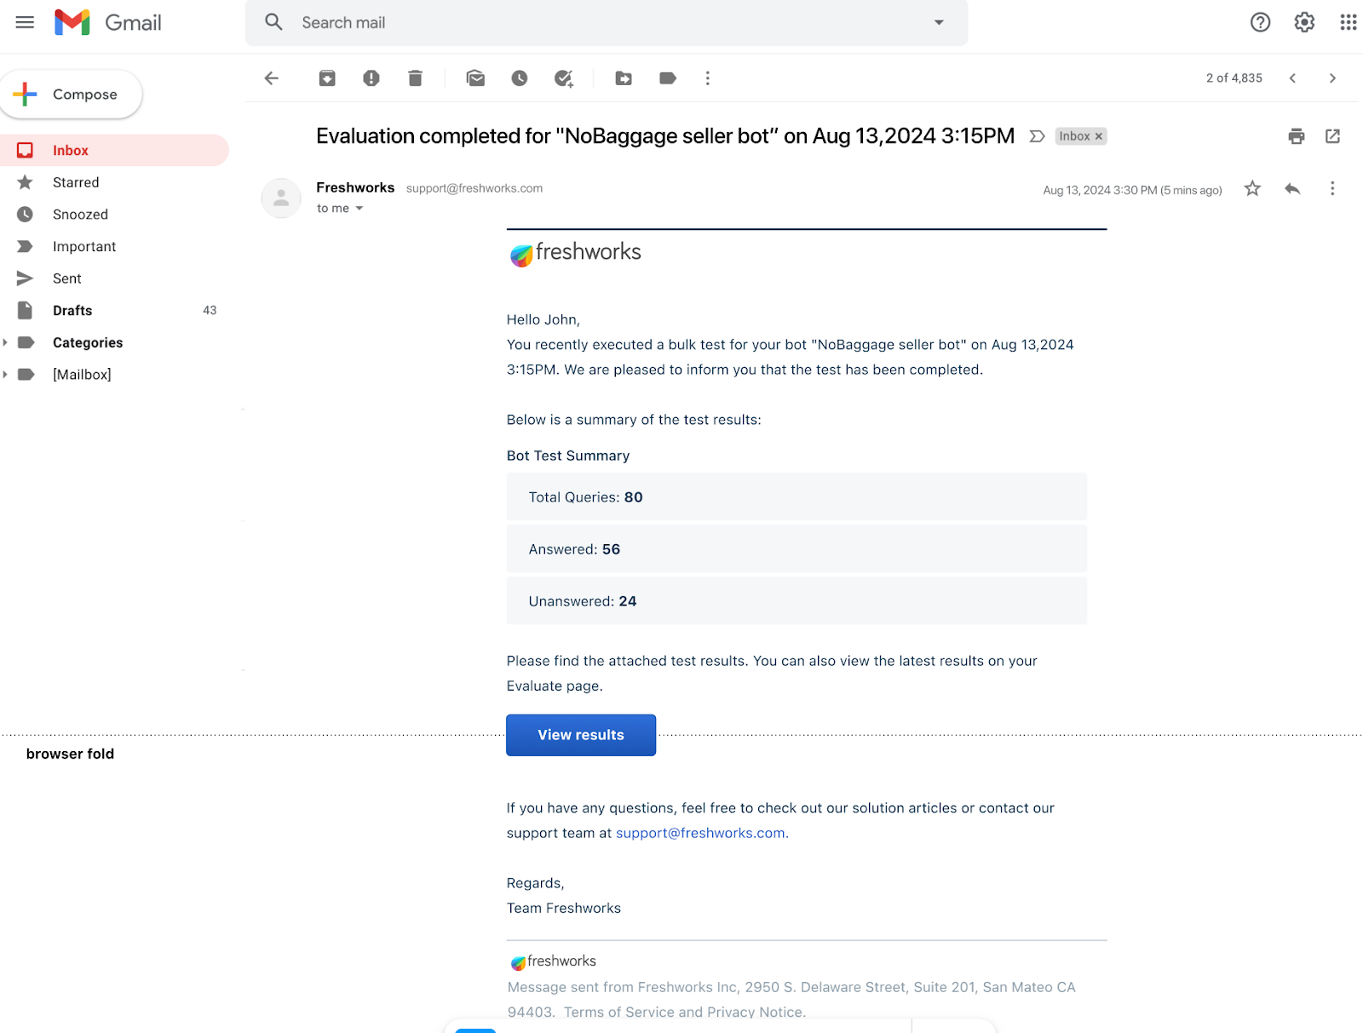Click the freshworks logo in the footer

coord(553,961)
